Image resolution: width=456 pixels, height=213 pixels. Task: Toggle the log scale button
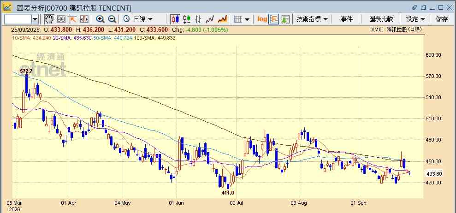tap(262, 19)
